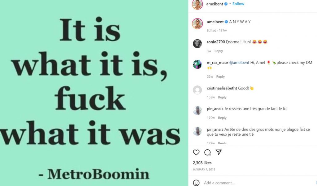Open ronio2790 profile avatar
The height and width of the screenshot is (186, 317).
197,43
